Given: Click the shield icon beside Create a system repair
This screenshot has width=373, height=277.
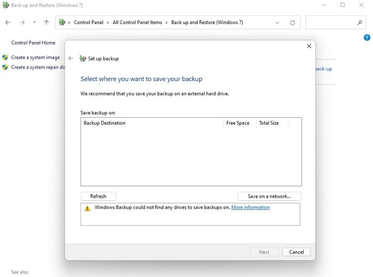Looking at the screenshot, I should 5,67.
